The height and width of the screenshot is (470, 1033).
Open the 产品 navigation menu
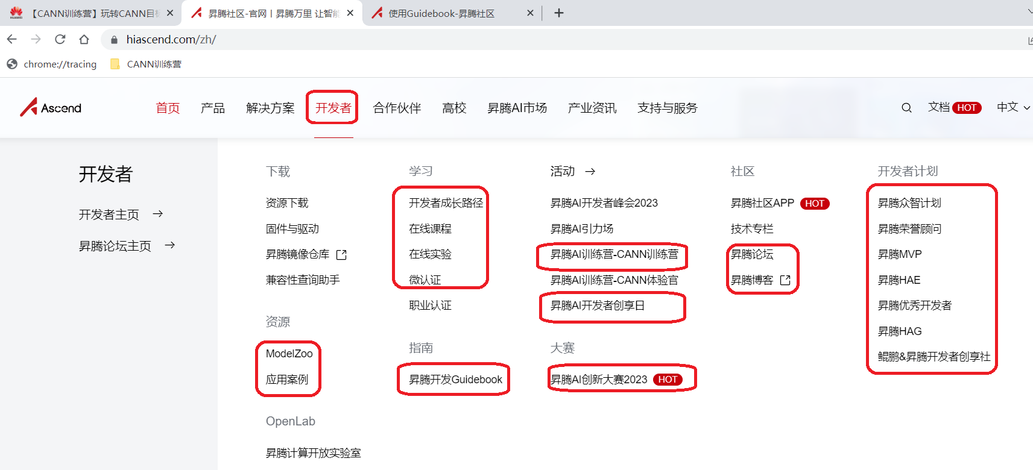pyautogui.click(x=213, y=108)
